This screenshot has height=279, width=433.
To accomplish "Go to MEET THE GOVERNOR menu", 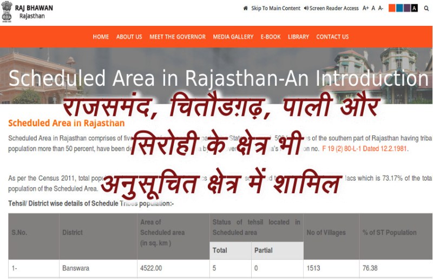I will click(178, 37).
